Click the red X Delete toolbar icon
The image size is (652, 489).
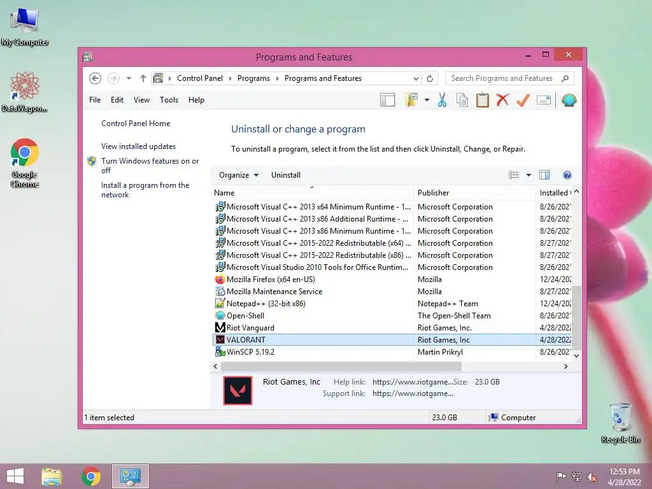tap(503, 100)
